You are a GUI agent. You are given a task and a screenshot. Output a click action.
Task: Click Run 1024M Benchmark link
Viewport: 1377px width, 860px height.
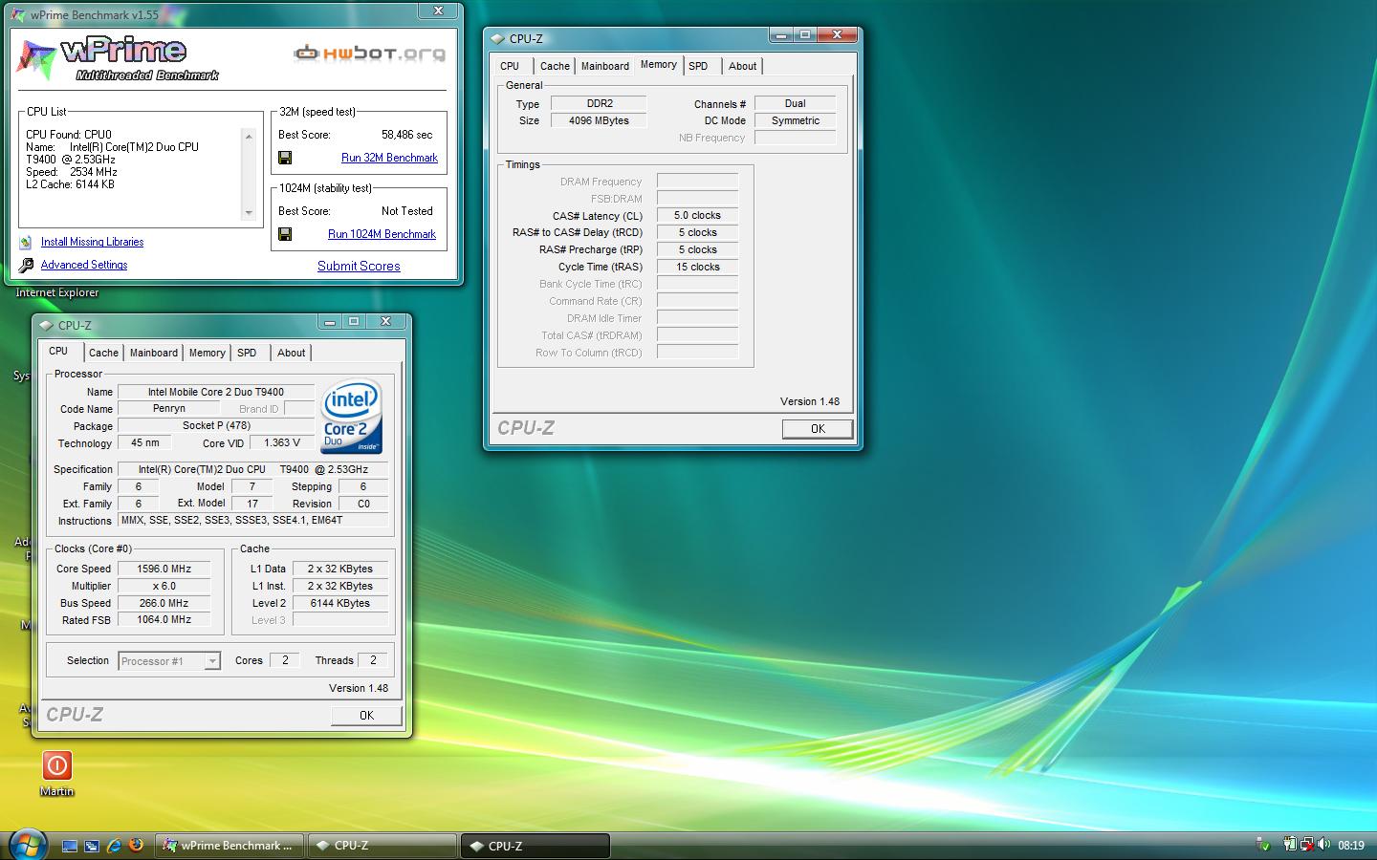pos(382,234)
